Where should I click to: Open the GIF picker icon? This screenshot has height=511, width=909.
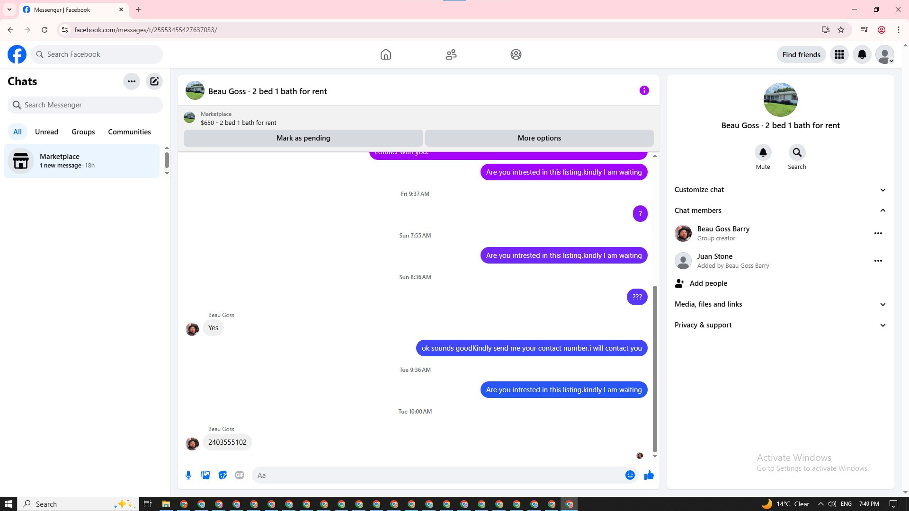pyautogui.click(x=240, y=475)
